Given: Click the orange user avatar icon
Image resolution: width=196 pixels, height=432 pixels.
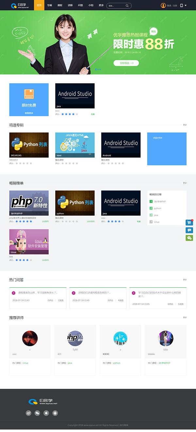Looking at the screenshot, I should point(163,5).
